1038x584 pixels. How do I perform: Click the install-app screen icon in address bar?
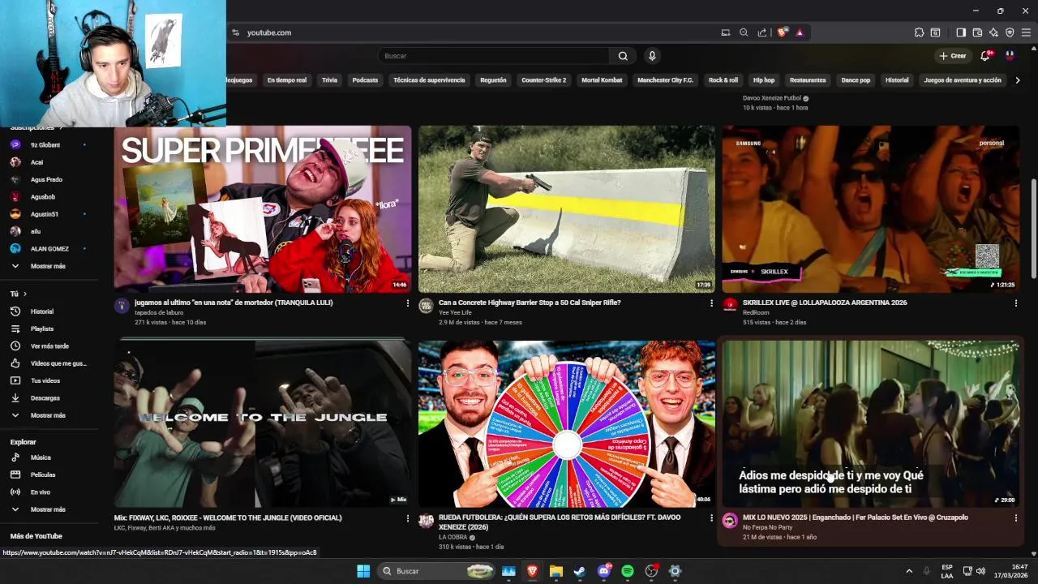726,32
